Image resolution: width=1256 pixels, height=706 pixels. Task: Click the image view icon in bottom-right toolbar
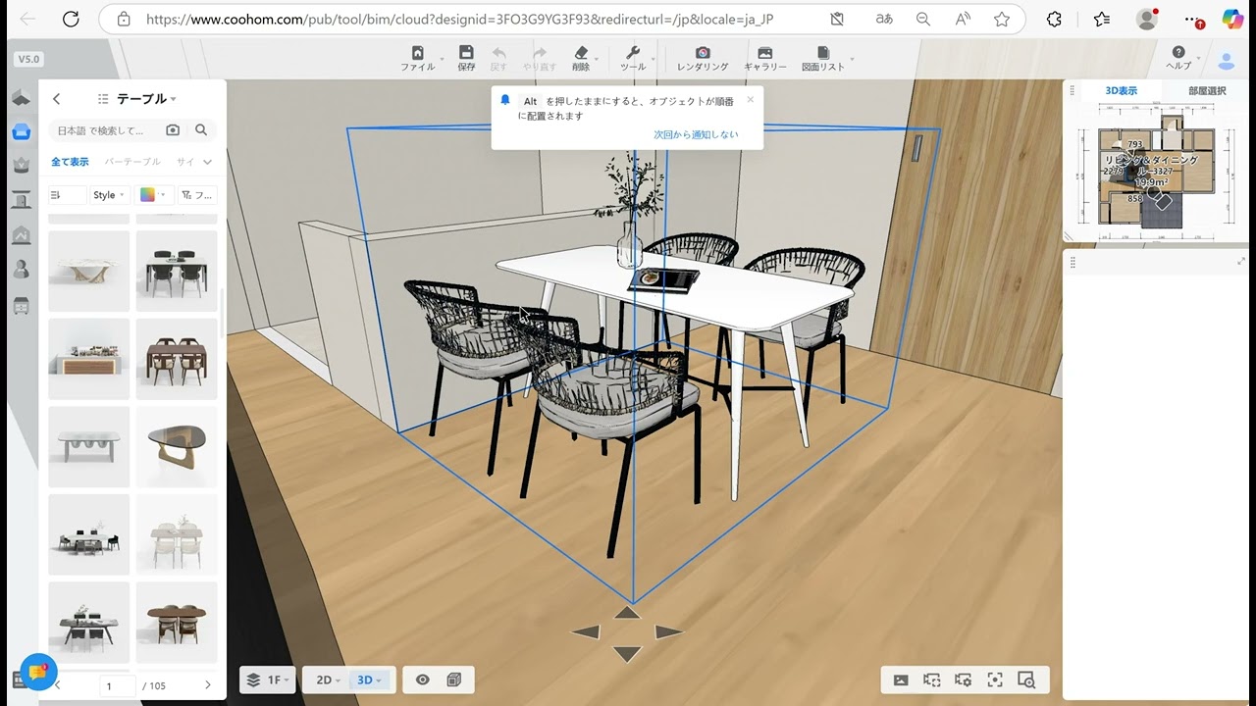coord(901,681)
